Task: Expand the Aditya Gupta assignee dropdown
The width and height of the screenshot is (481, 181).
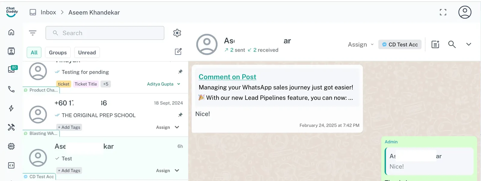Action: [179, 84]
